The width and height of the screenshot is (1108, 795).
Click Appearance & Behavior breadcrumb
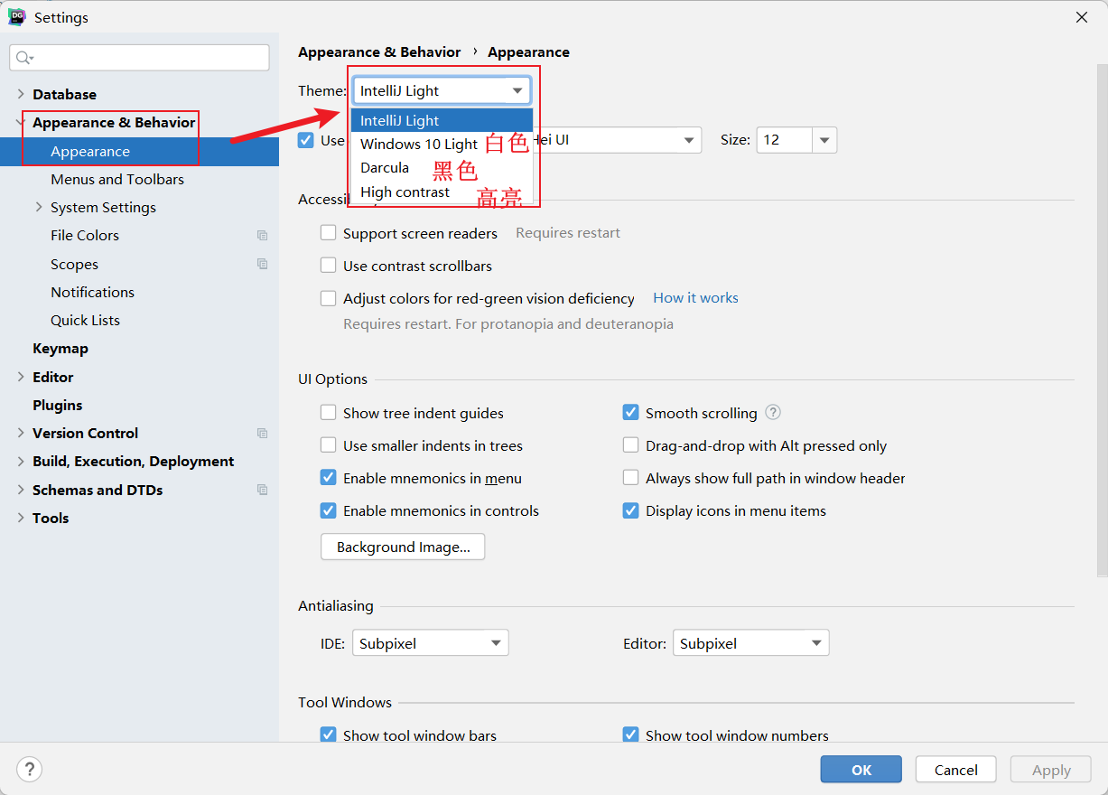[379, 51]
